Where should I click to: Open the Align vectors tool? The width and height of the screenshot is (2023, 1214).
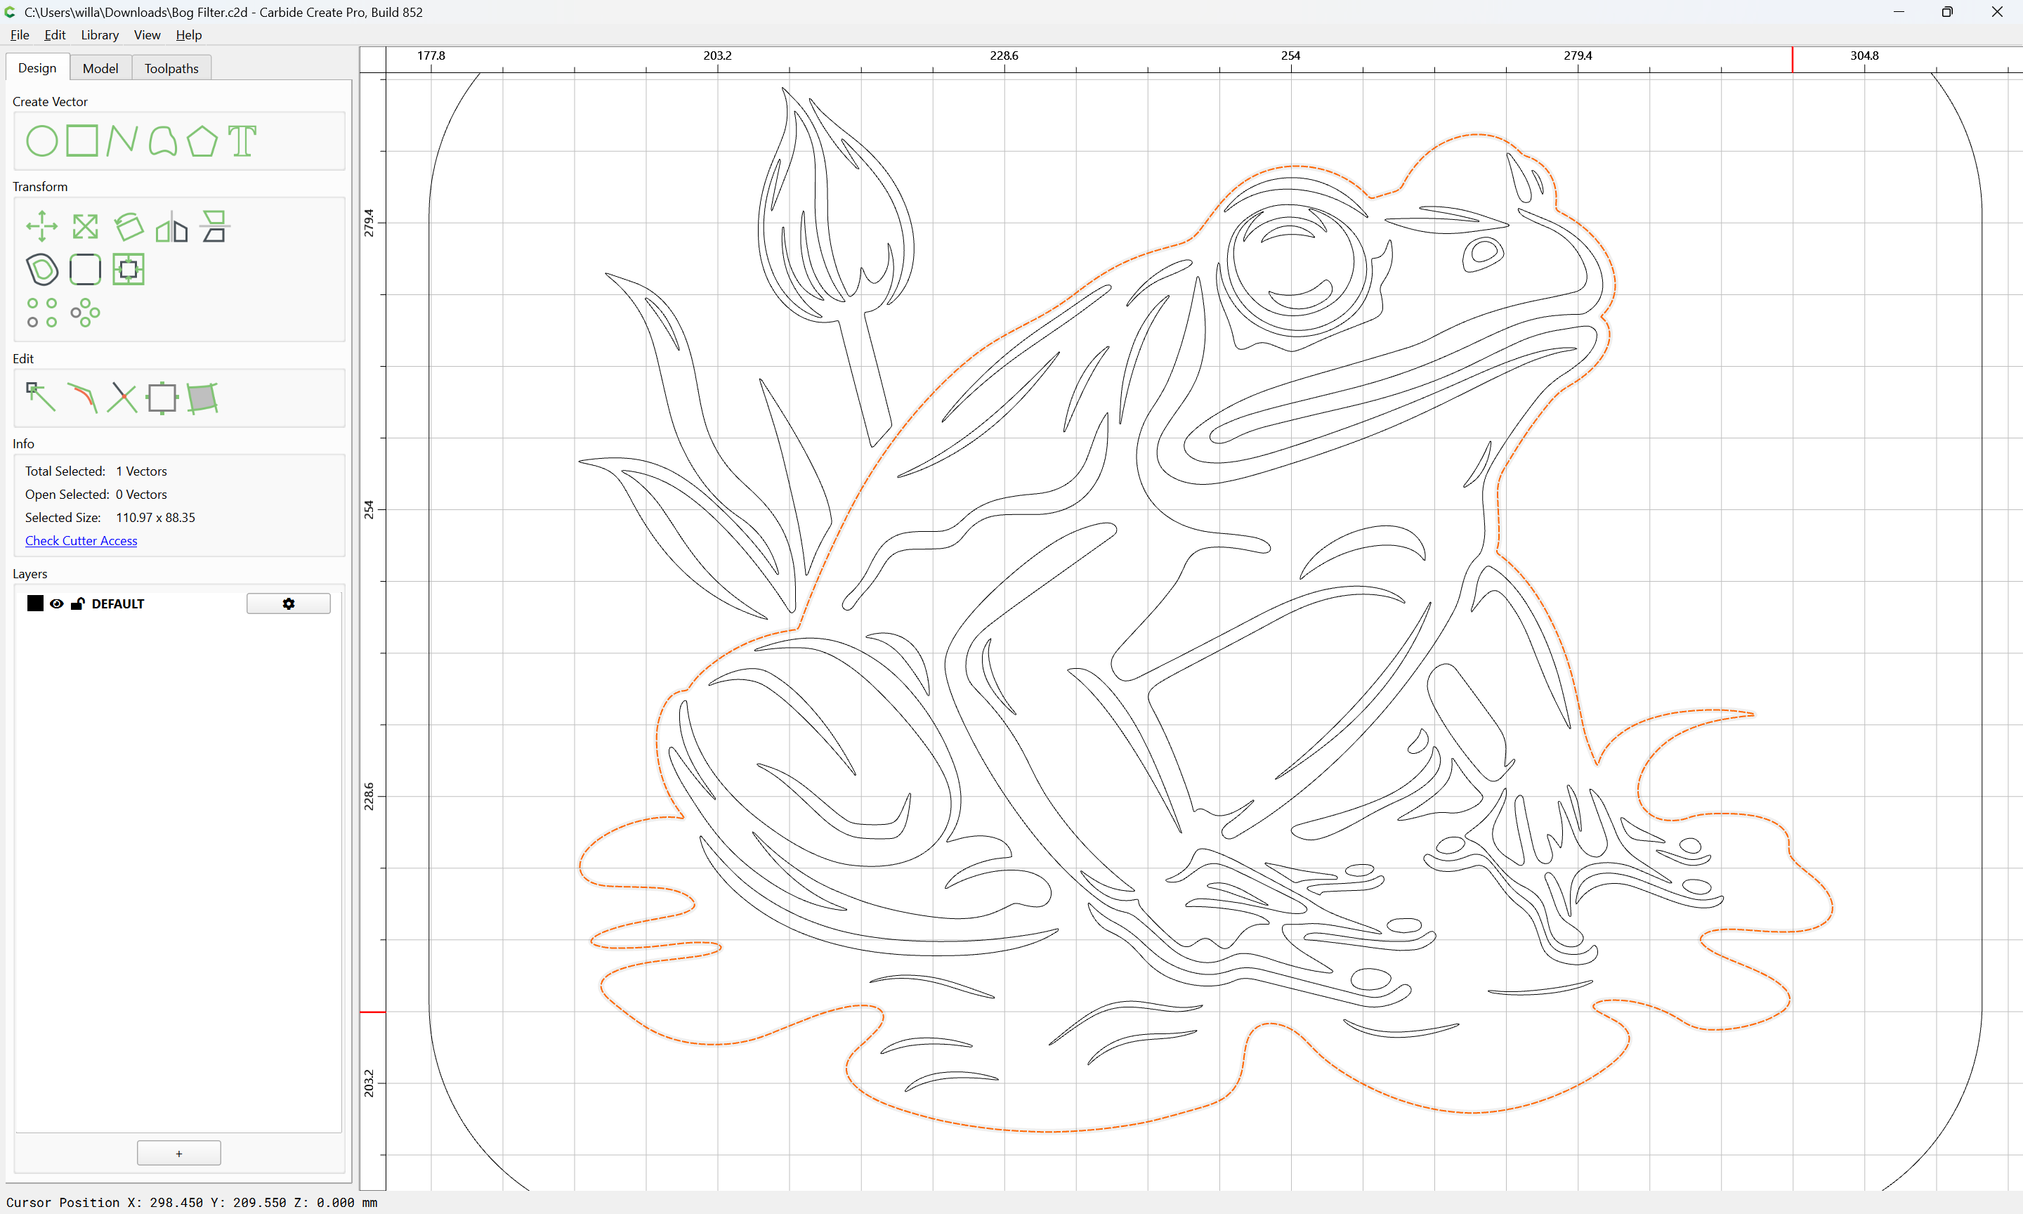215,227
